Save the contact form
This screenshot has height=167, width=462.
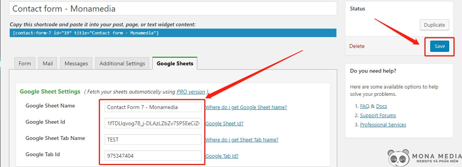point(440,46)
